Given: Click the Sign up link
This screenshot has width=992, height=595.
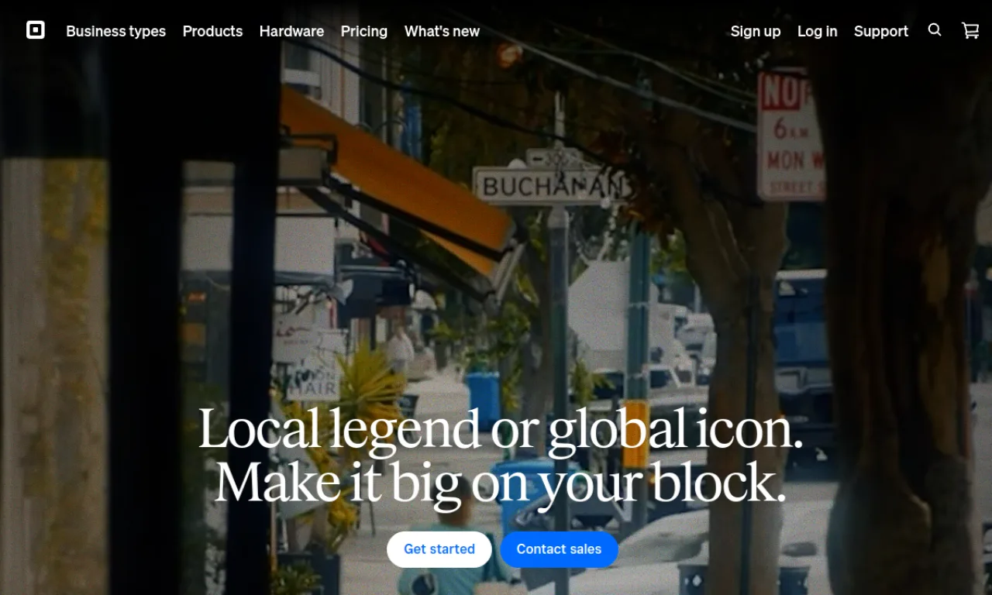Looking at the screenshot, I should (x=756, y=31).
